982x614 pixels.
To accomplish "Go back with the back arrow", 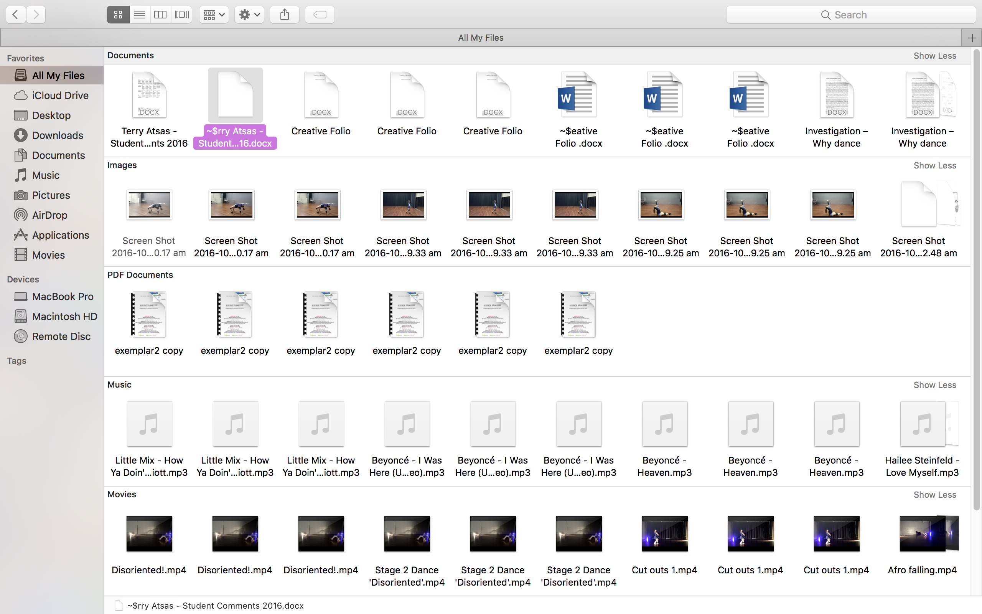I will [x=15, y=15].
